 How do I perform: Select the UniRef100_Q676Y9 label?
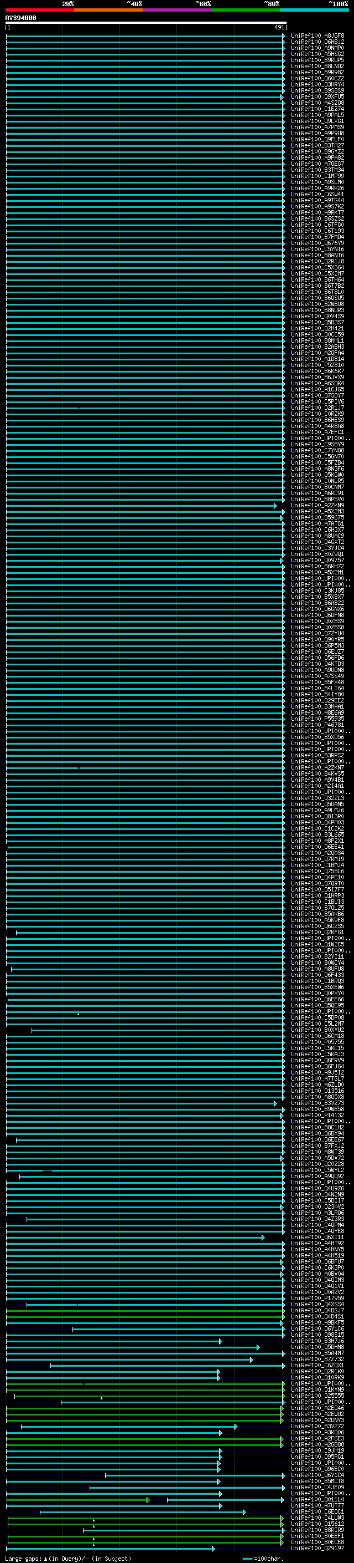pyautogui.click(x=317, y=243)
